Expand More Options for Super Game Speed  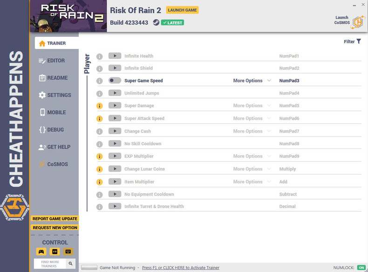click(x=252, y=81)
